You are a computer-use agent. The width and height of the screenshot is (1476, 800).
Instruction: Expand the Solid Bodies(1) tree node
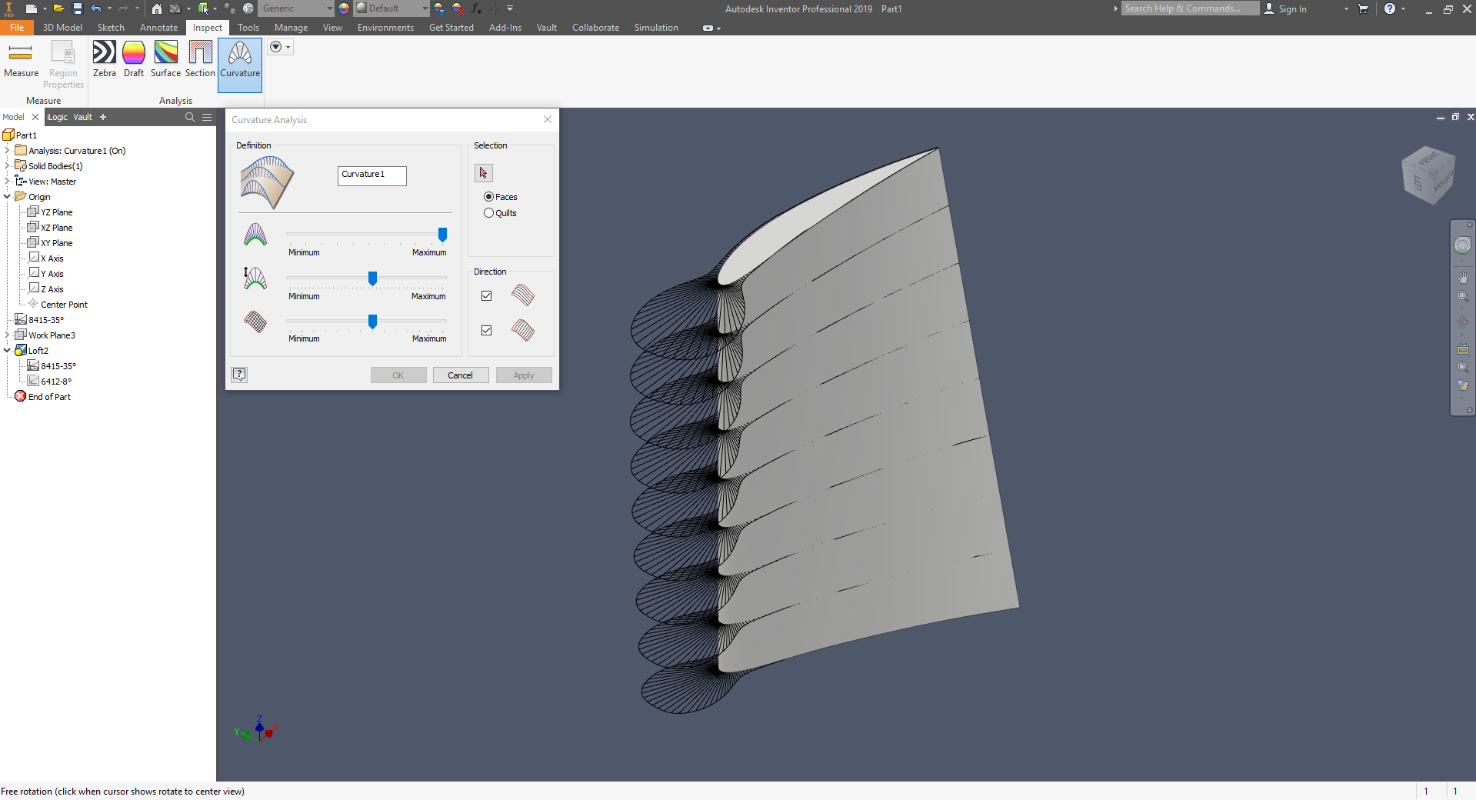point(8,166)
